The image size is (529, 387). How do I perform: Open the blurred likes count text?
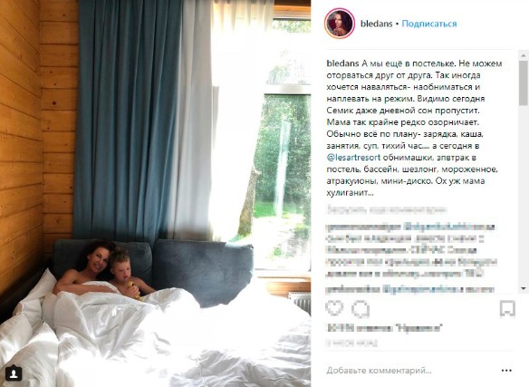pos(384,328)
